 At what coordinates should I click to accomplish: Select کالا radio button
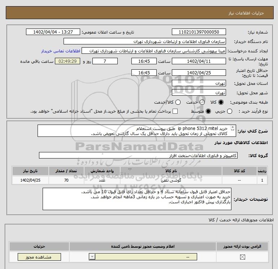pyautogui.click(x=221, y=102)
